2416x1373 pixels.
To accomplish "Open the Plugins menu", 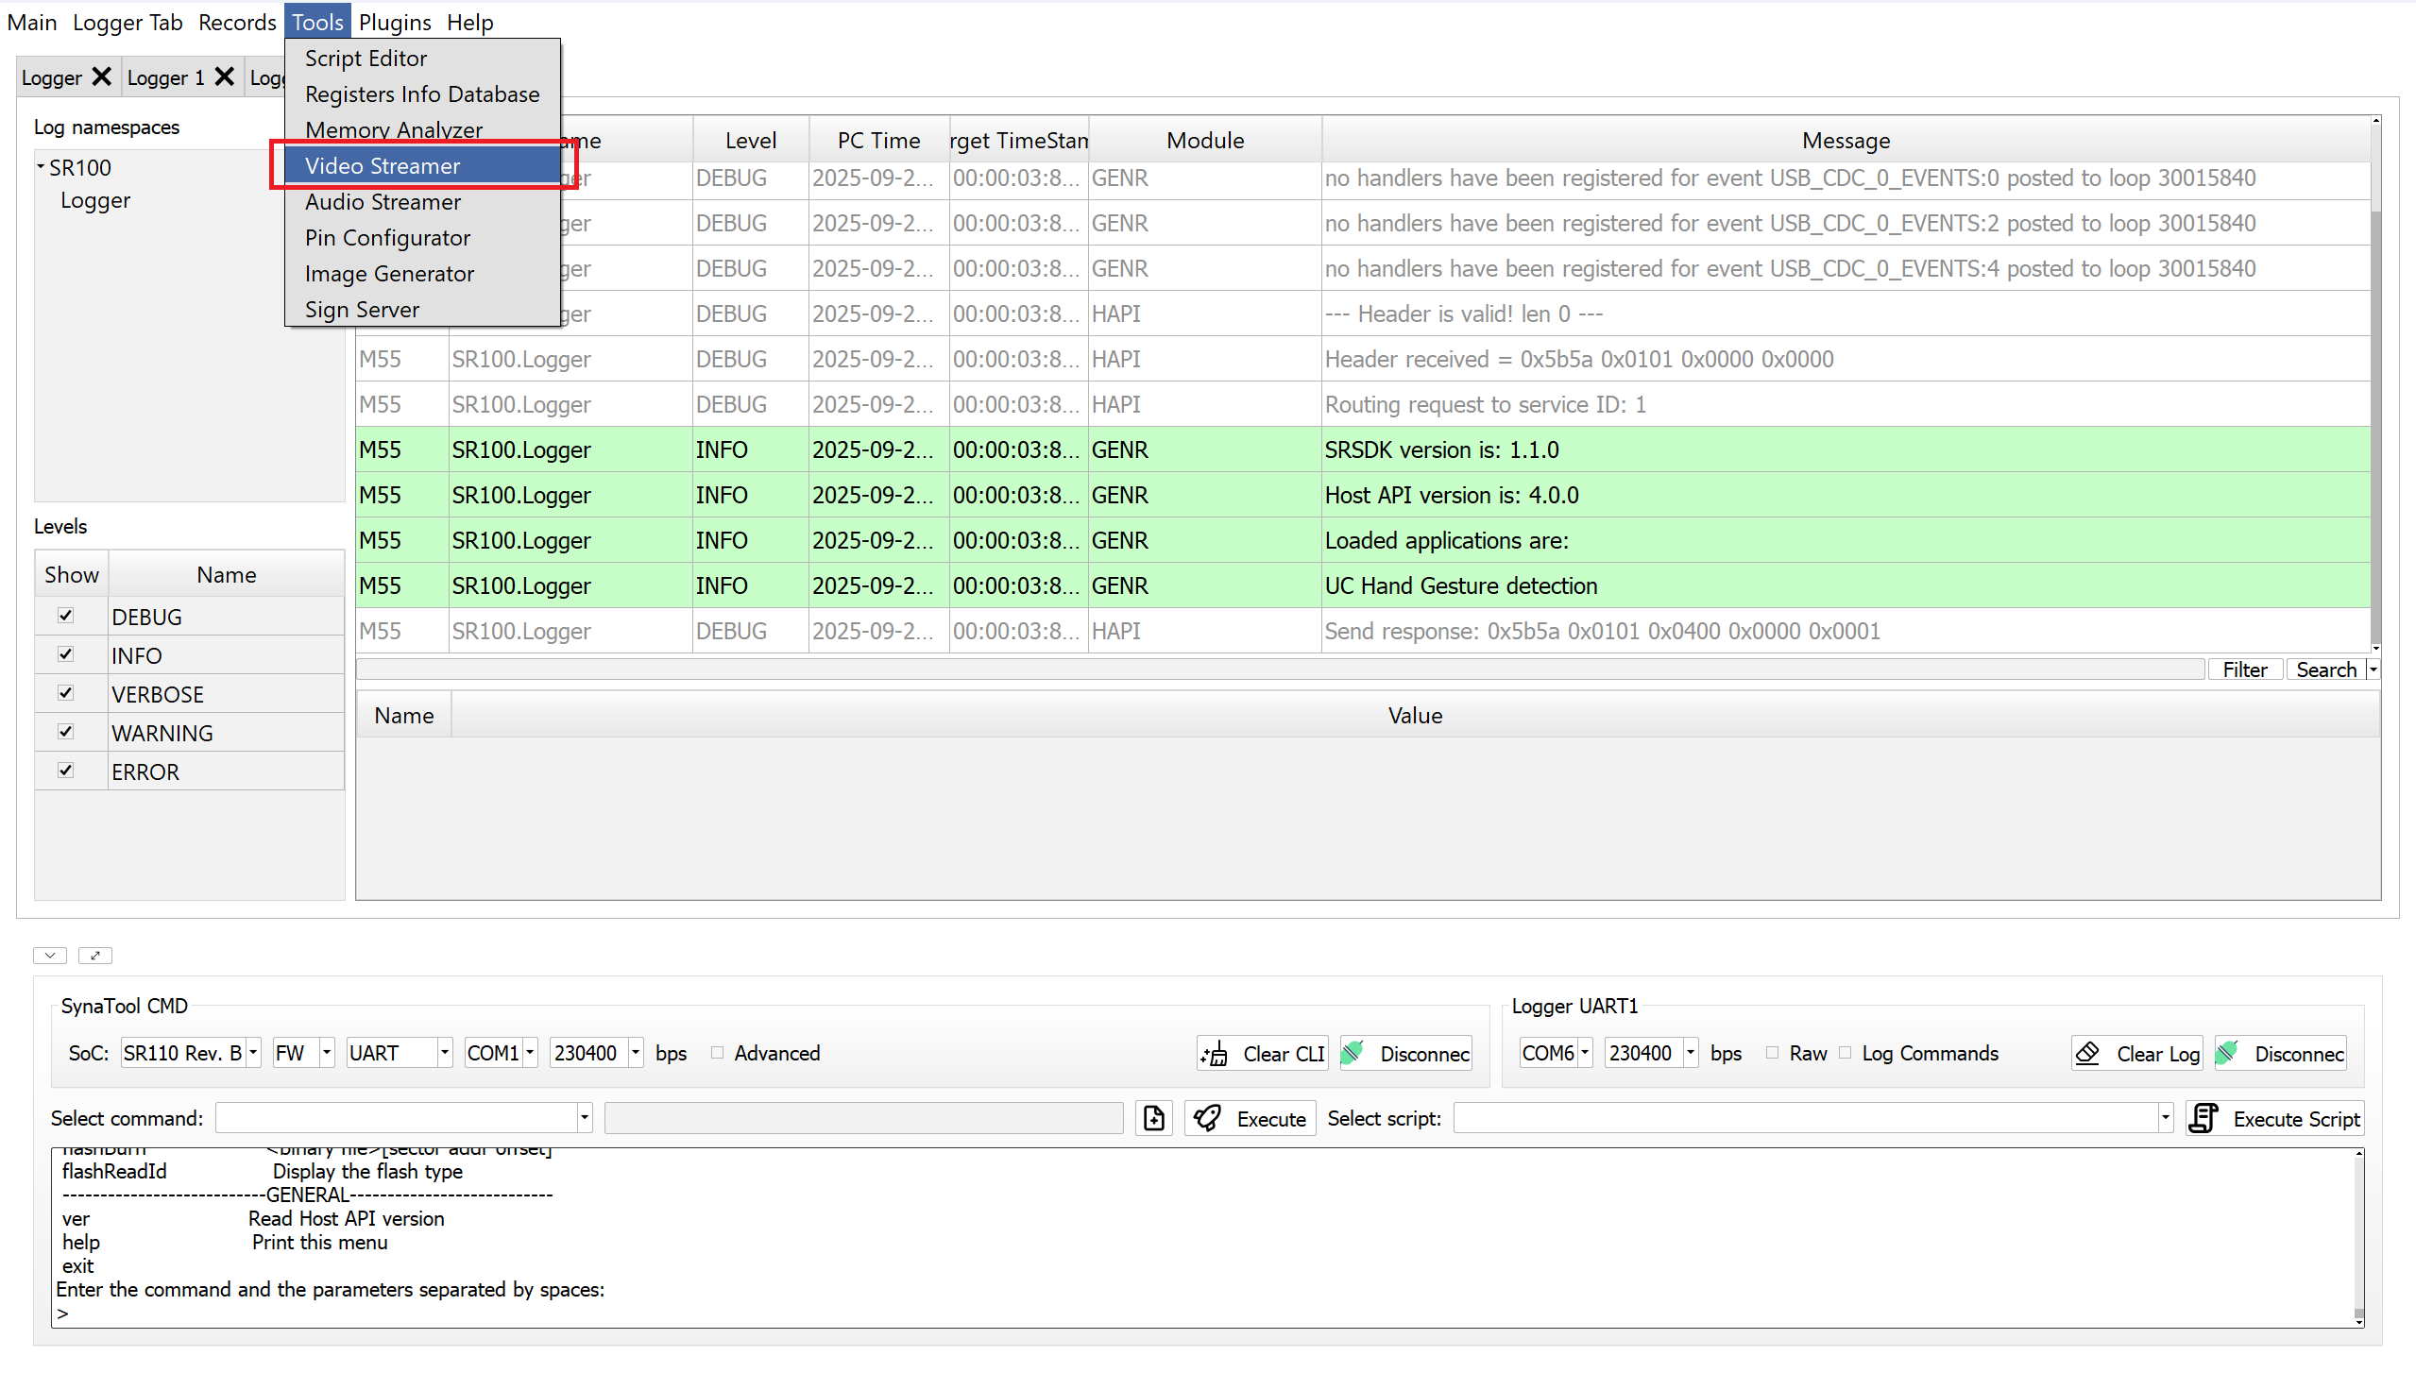I will coord(395,22).
